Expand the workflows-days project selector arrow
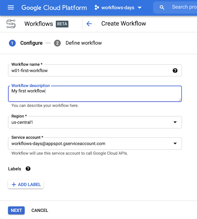Screen dimensions: 197x219 pos(140,8)
